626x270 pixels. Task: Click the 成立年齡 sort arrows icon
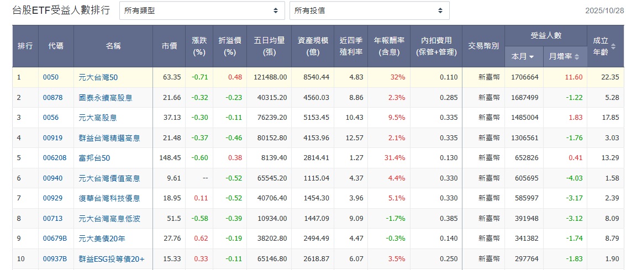(613, 46)
